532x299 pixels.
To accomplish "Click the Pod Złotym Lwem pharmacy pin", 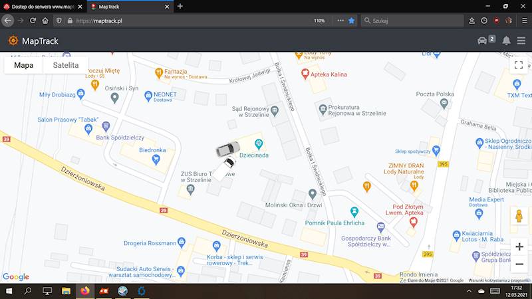I will coord(413,222).
